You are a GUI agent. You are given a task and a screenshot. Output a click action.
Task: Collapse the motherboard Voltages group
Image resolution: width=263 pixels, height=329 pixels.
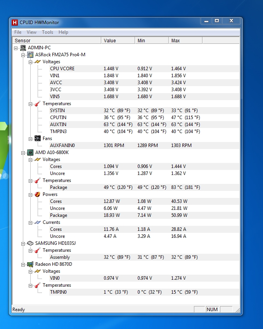pyautogui.click(x=30, y=62)
